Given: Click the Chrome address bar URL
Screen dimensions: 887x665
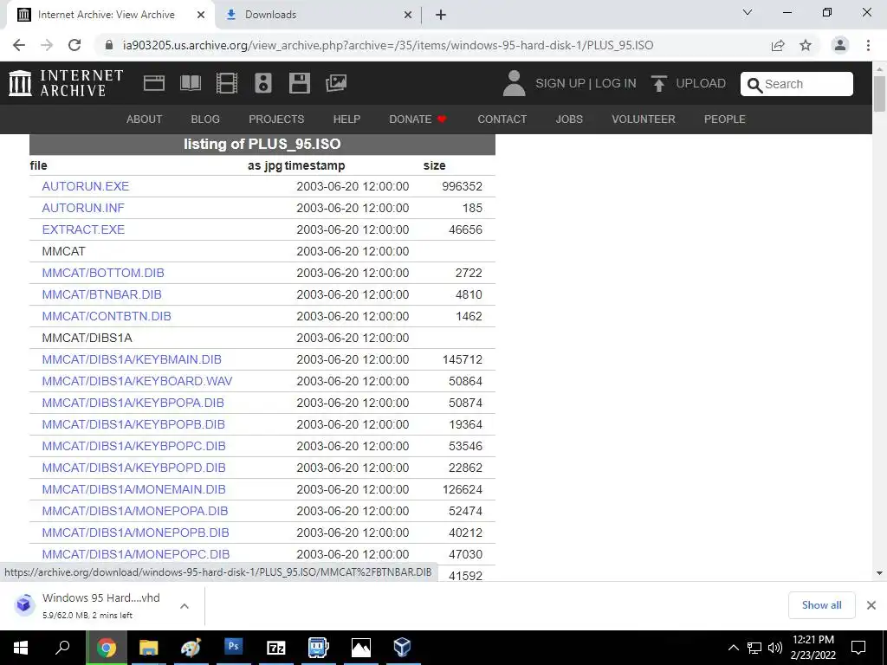Looking at the screenshot, I should click(387, 45).
